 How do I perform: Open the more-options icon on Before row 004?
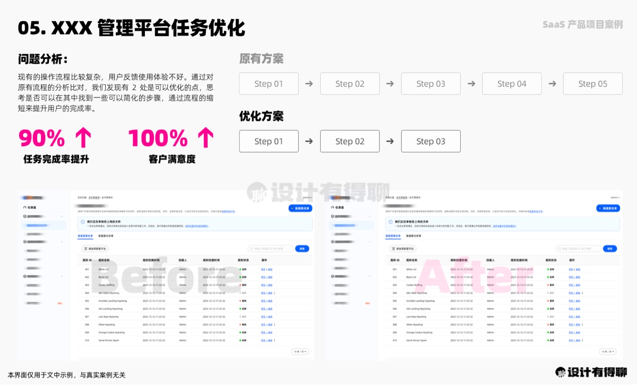click(275, 293)
